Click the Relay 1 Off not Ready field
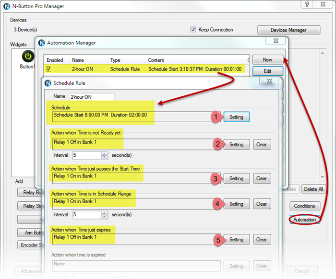The height and width of the screenshot is (279, 336). tap(136, 144)
